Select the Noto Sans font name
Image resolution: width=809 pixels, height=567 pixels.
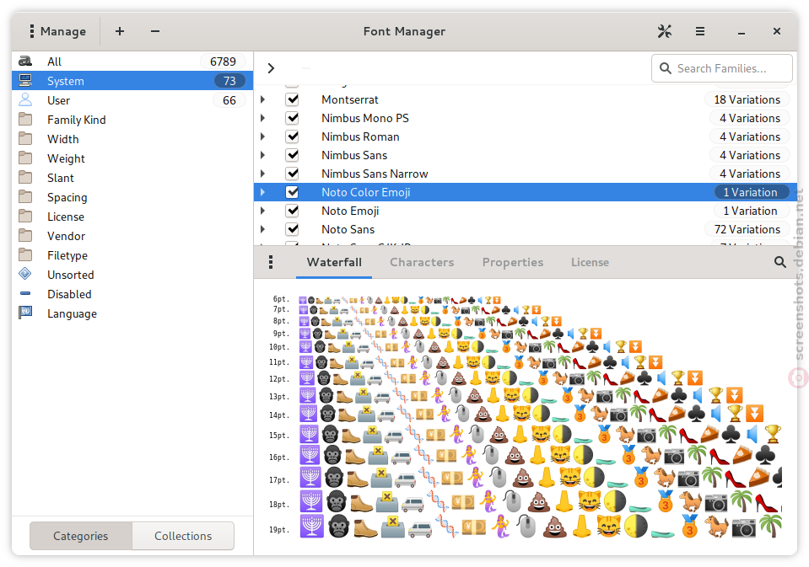coord(348,229)
